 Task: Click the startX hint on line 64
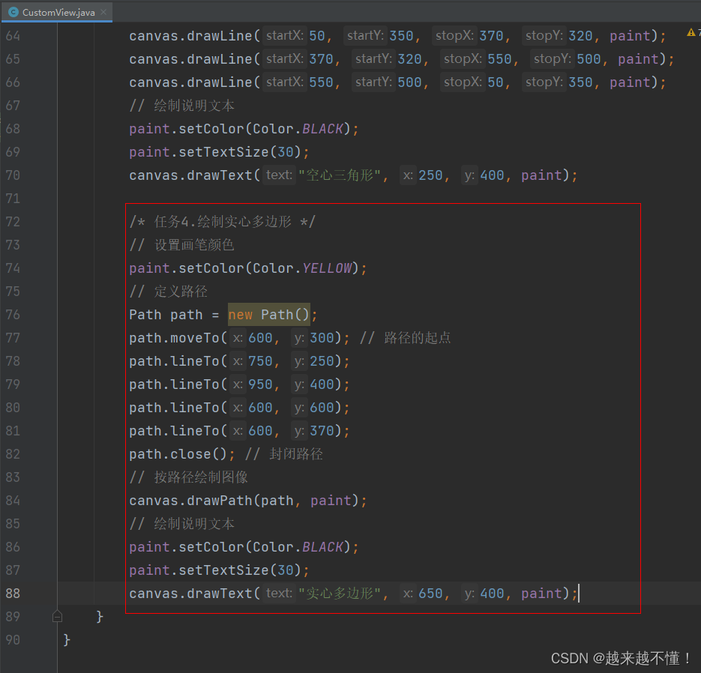[x=285, y=36]
